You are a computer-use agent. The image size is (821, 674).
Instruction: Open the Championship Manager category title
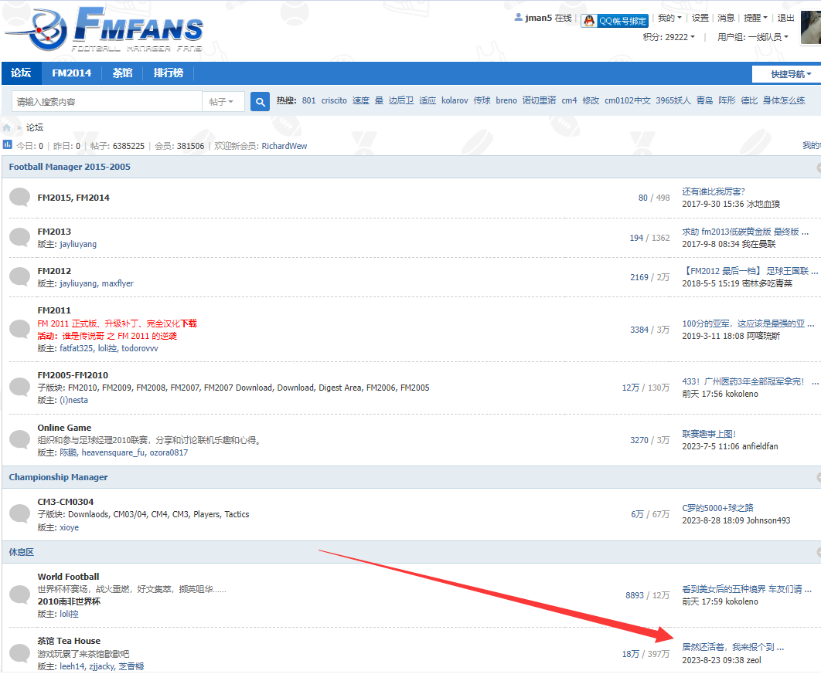58,477
